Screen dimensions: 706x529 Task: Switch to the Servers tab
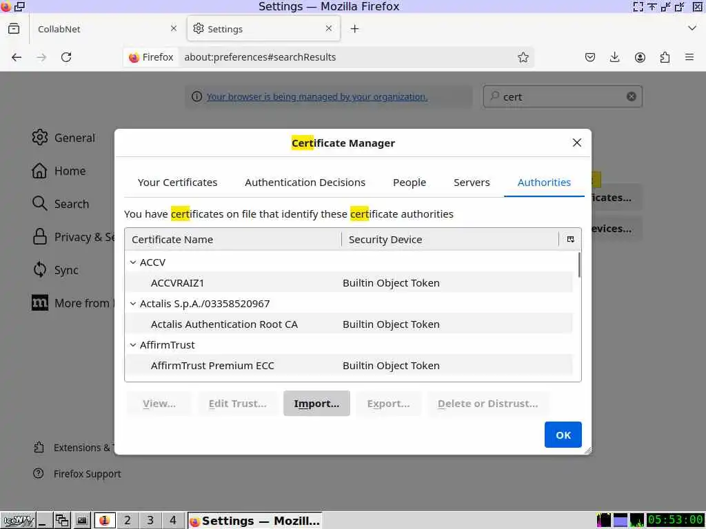pyautogui.click(x=472, y=182)
